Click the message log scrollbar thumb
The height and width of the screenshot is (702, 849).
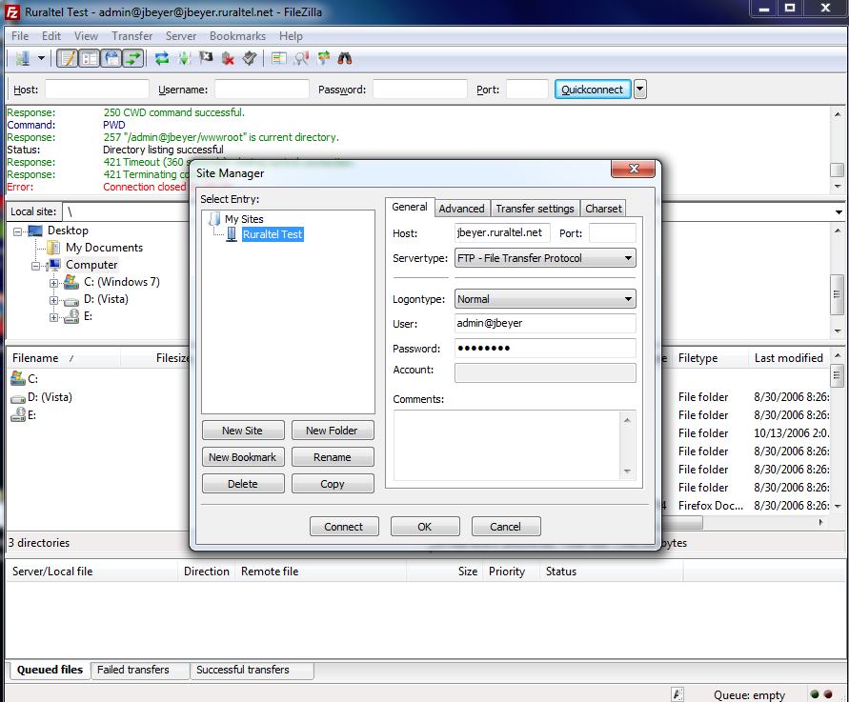coord(837,170)
